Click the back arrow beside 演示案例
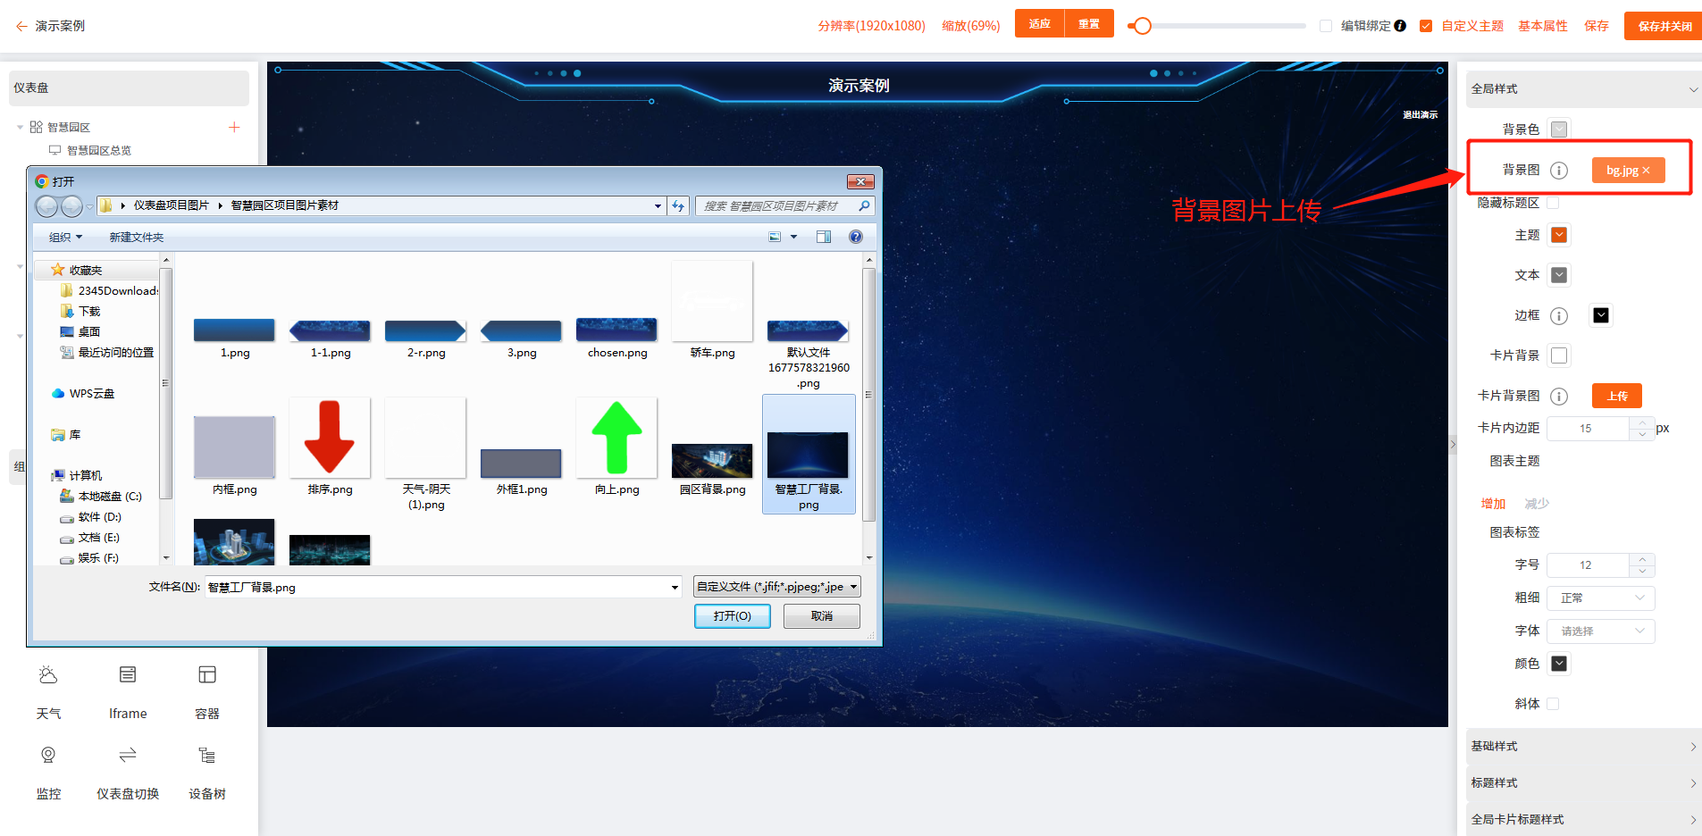The width and height of the screenshot is (1702, 836). (21, 26)
